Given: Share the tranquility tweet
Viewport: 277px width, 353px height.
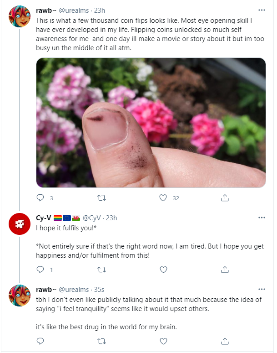Looking at the screenshot, I should point(225,341).
